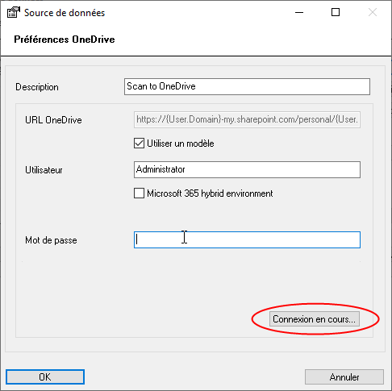Uncheck the Utiliser un modèle checkbox
This screenshot has height=391, width=392.
(x=139, y=144)
